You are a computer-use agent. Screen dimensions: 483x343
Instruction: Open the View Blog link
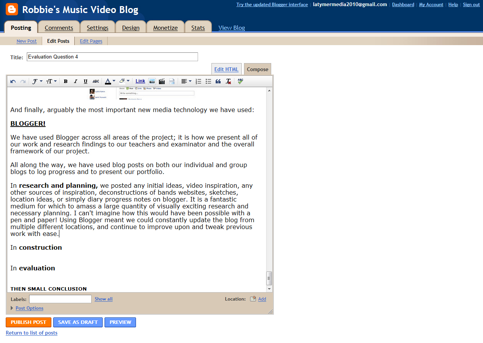tap(231, 28)
